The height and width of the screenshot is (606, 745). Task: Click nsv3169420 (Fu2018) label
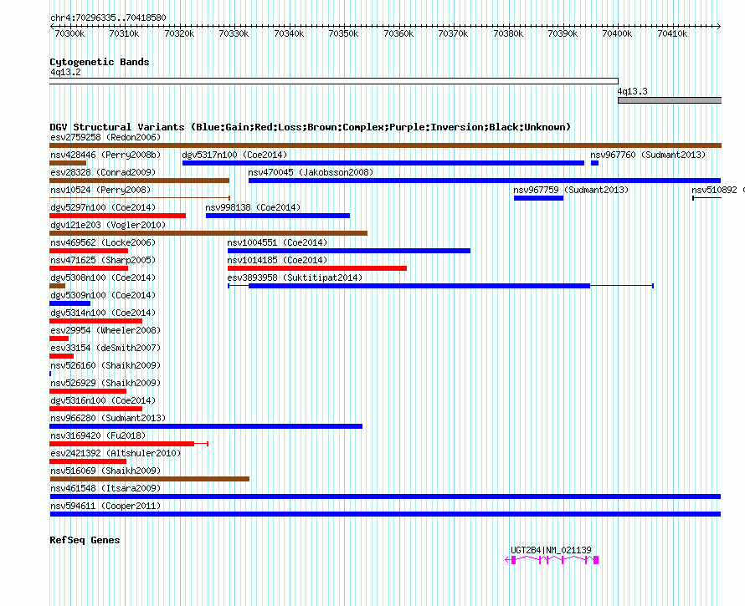pyautogui.click(x=98, y=435)
